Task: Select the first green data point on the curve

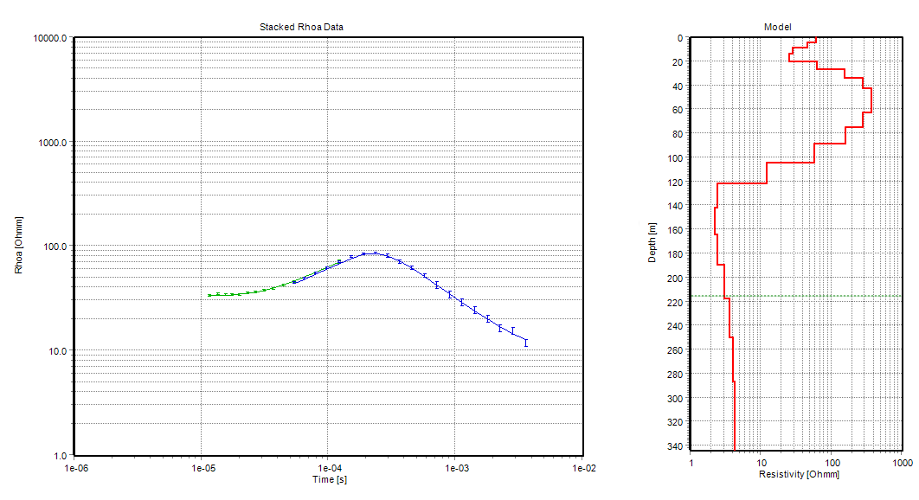Action: pyautogui.click(x=209, y=295)
